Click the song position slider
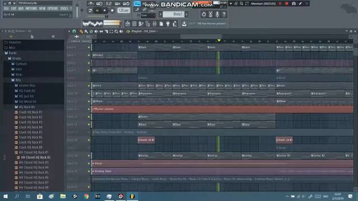 point(98,16)
